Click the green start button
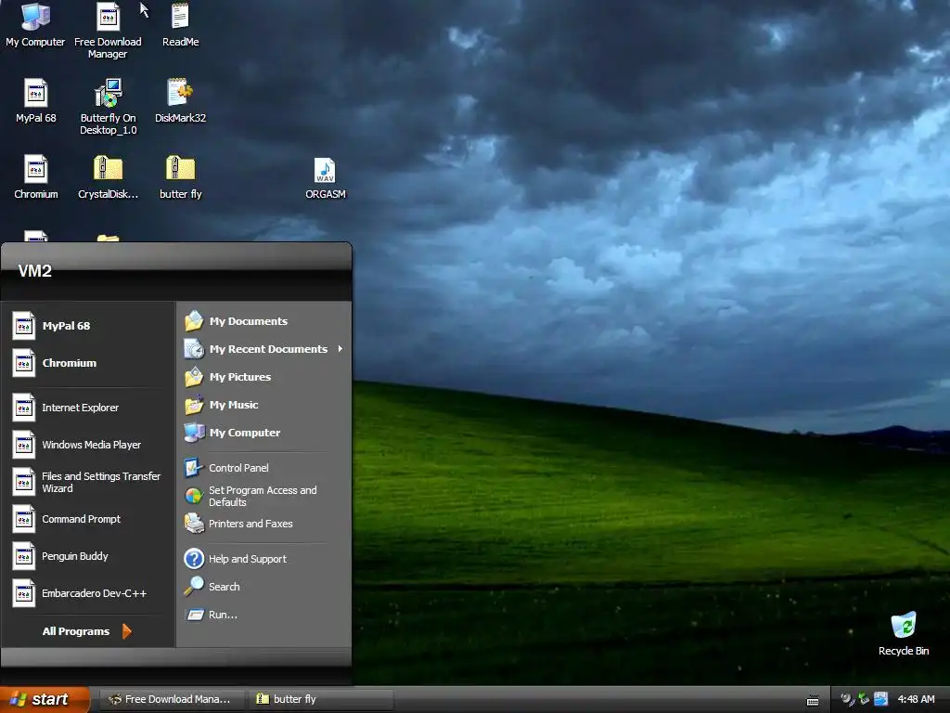The width and height of the screenshot is (950, 713). [x=45, y=699]
